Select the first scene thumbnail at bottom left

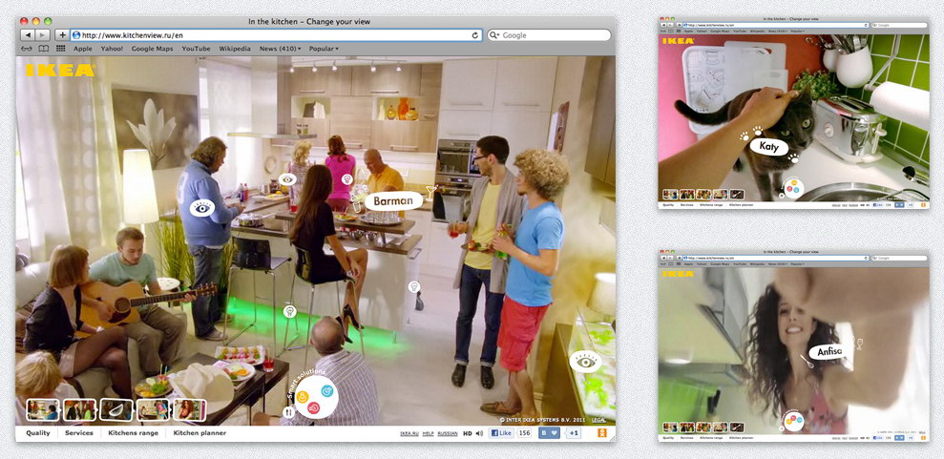pos(43,409)
